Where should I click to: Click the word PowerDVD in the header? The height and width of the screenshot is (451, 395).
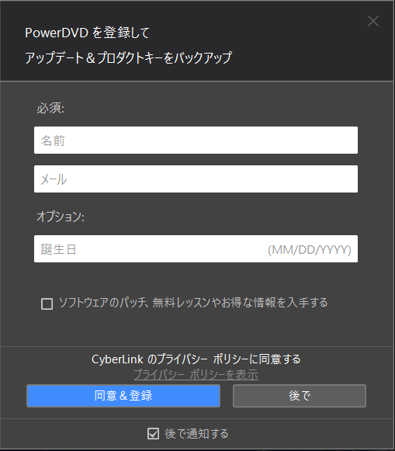click(x=57, y=33)
